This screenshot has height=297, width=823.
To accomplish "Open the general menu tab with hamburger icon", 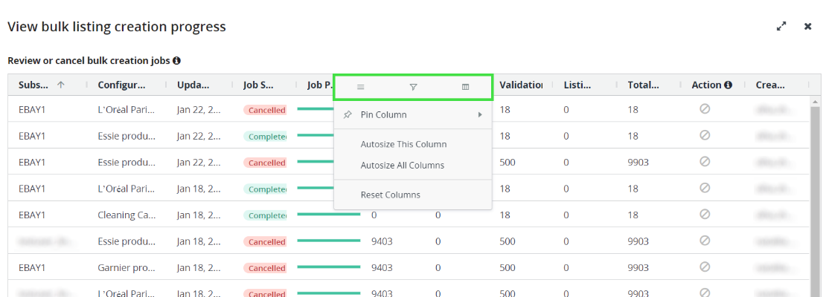I will [360, 87].
